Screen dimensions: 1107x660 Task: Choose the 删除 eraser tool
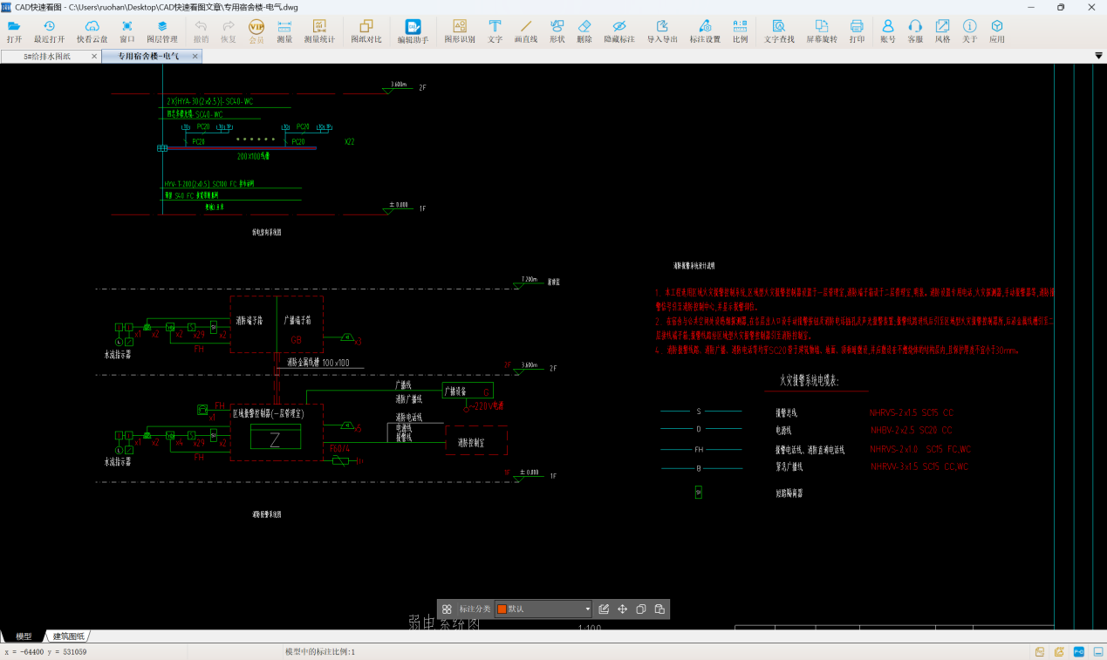tap(584, 31)
